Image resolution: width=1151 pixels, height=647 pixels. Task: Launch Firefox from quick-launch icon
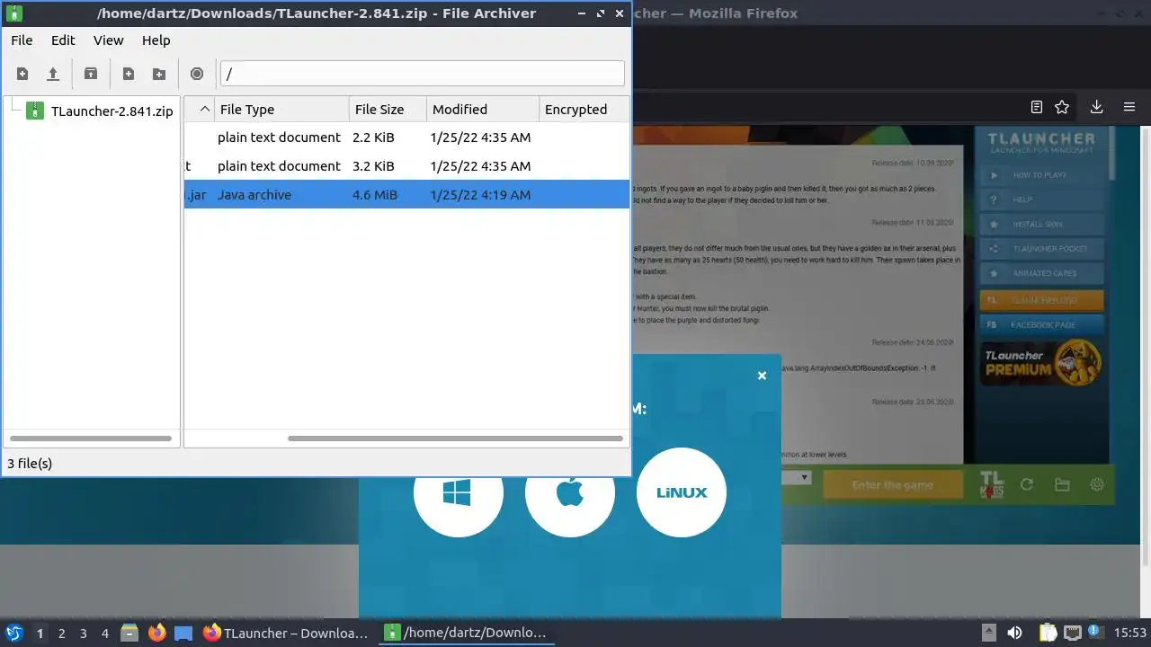pos(156,633)
